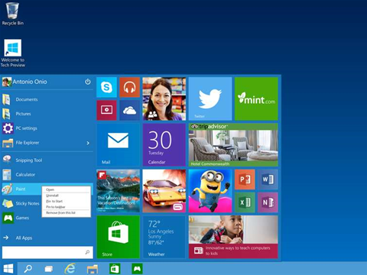Click the power button in Start menu

coord(88,82)
